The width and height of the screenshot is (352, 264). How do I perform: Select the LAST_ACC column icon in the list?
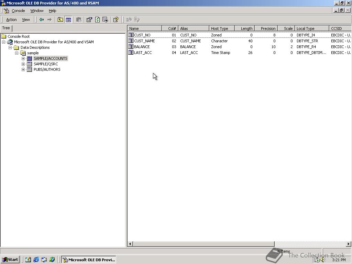coord(131,52)
